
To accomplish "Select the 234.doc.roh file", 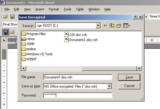I will [x=76, y=35].
